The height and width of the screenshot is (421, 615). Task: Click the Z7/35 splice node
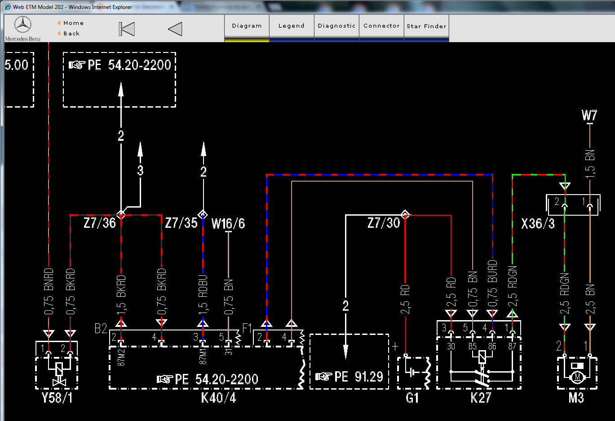coord(203,214)
